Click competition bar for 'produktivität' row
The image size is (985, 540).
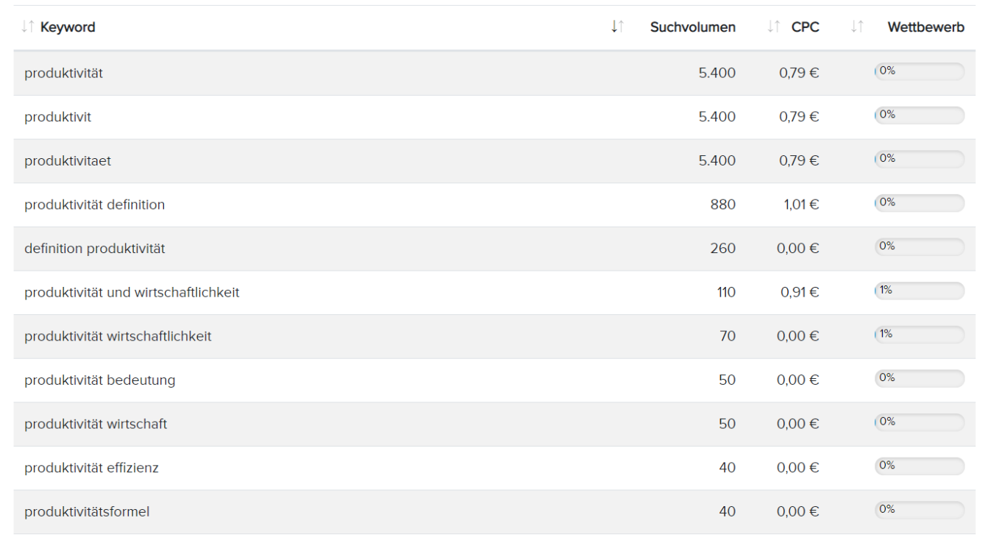point(920,71)
